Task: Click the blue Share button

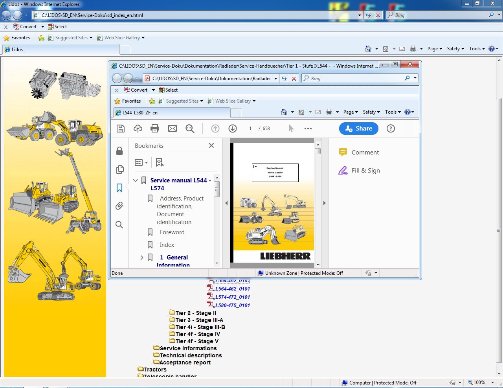Action: 358,129
